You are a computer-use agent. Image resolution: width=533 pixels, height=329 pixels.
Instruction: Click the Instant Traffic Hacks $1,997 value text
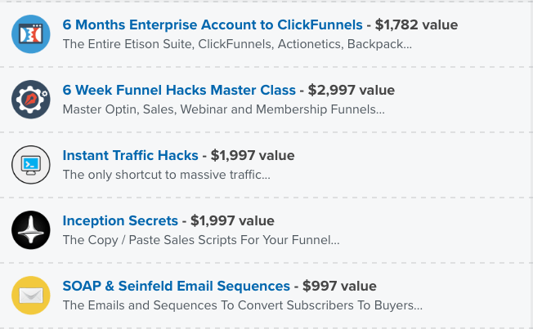tap(253, 155)
